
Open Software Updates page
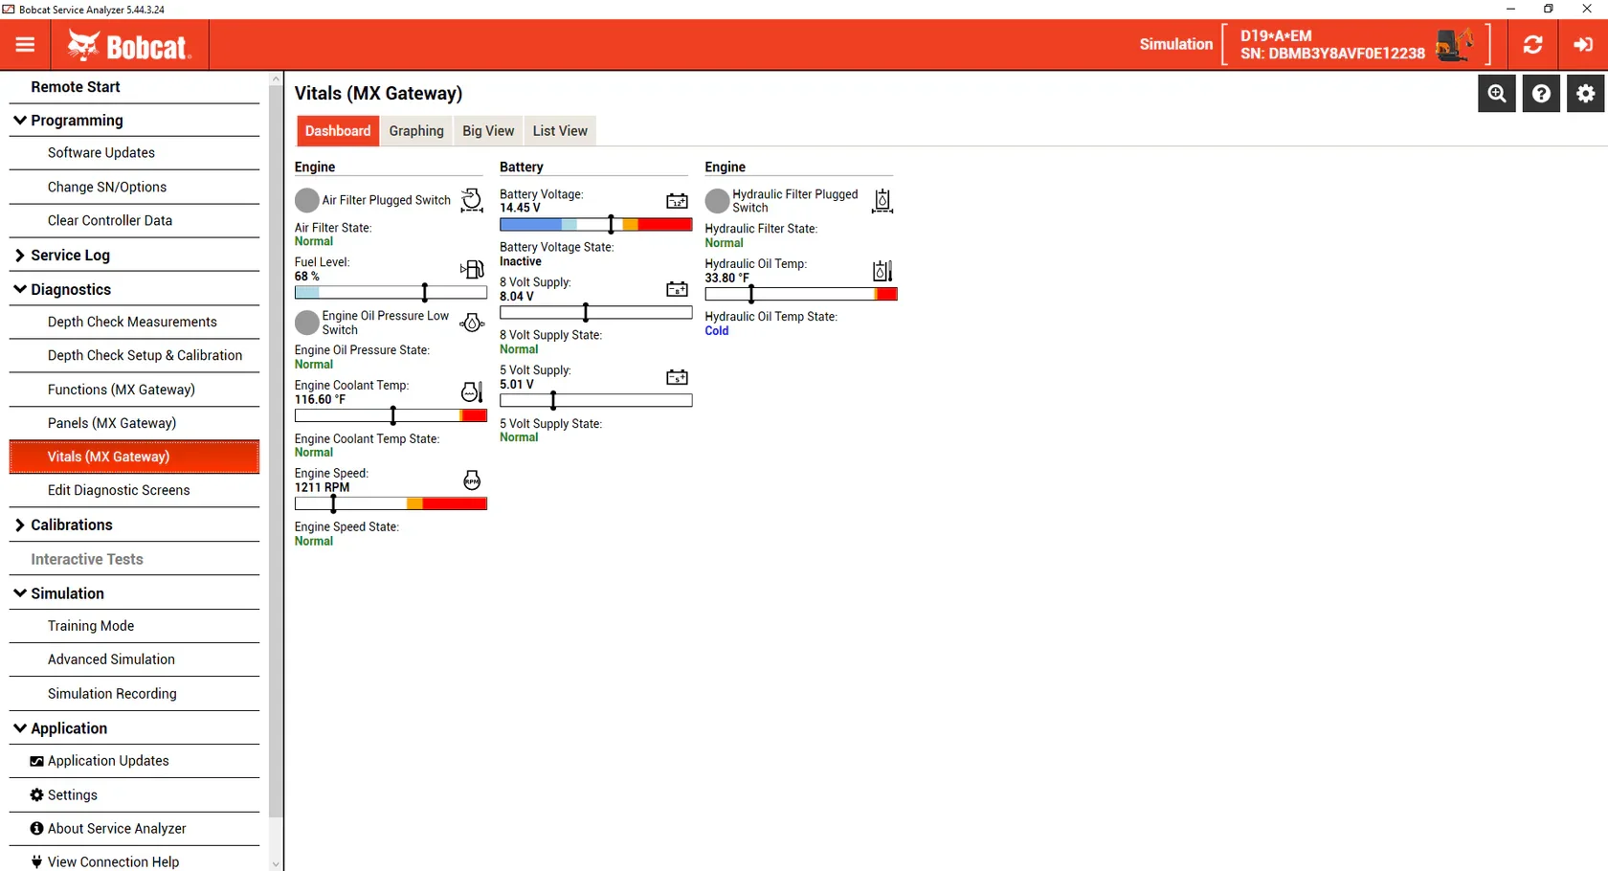[134, 153]
